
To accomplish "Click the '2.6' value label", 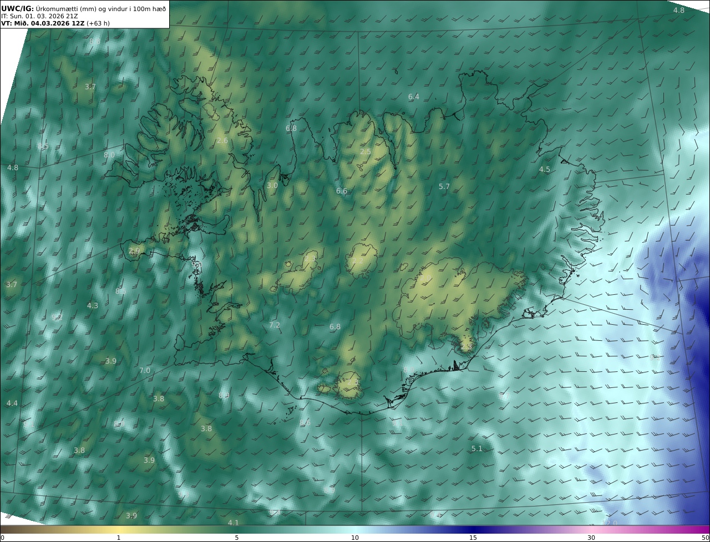I will [222, 140].
